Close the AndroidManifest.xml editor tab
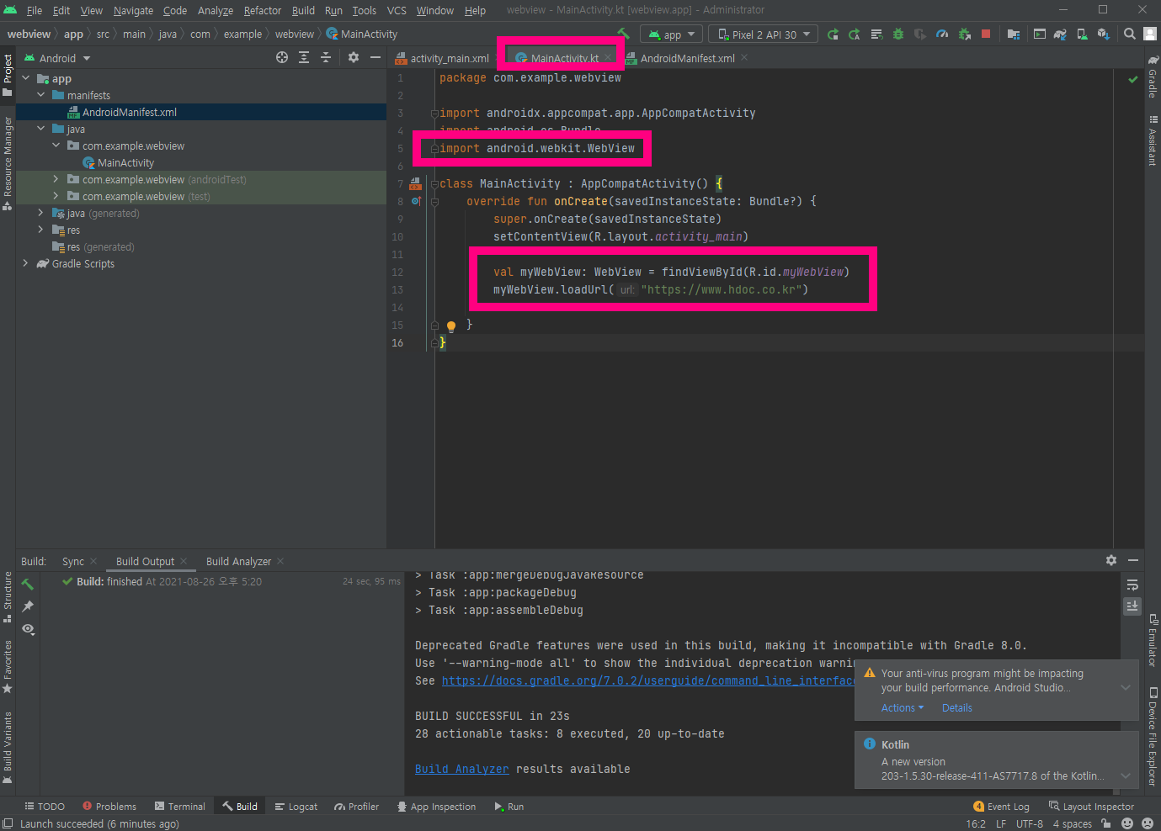1161x831 pixels. point(744,58)
